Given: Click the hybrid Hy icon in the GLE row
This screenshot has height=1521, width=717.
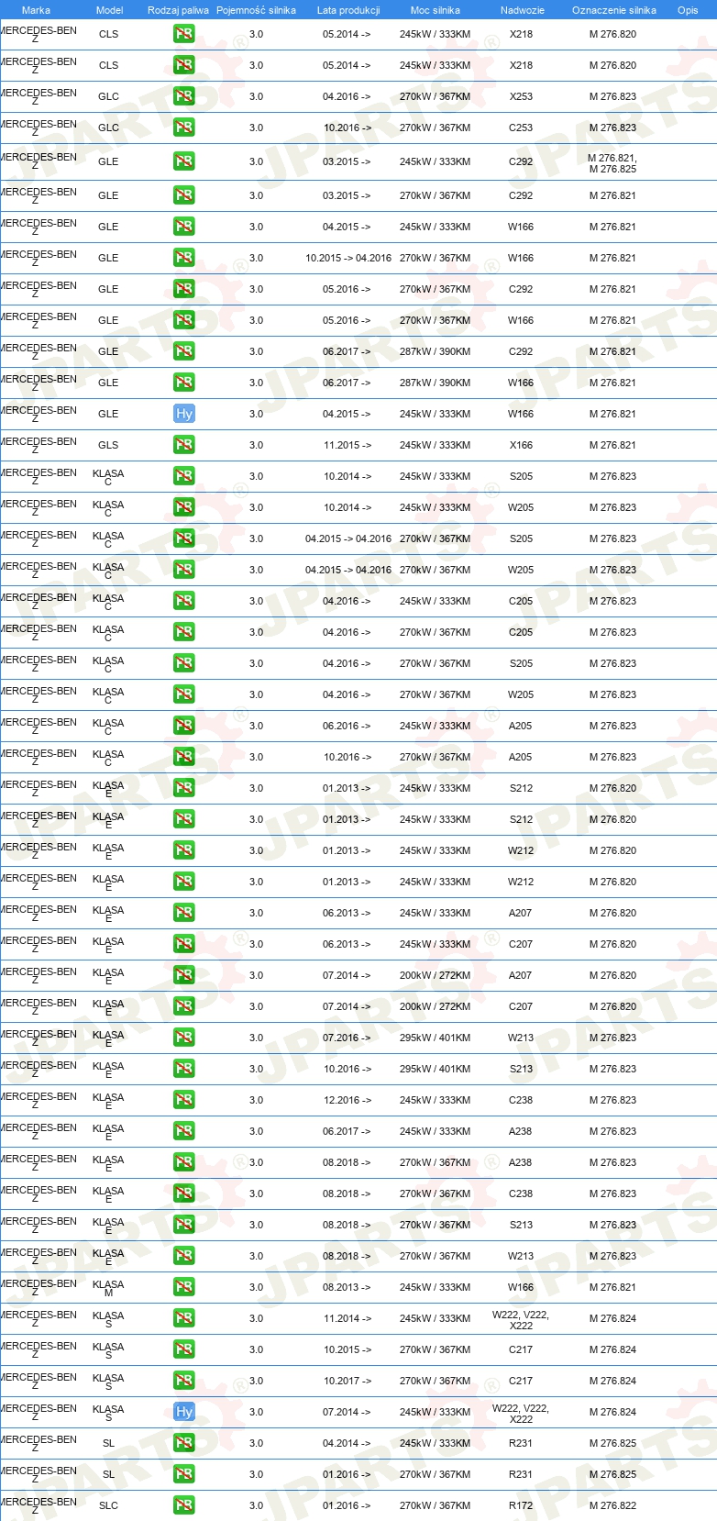Looking at the screenshot, I should pos(184,414).
